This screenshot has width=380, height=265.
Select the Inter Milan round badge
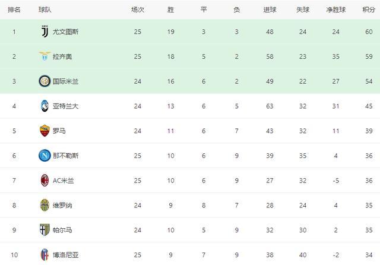[x=45, y=81]
